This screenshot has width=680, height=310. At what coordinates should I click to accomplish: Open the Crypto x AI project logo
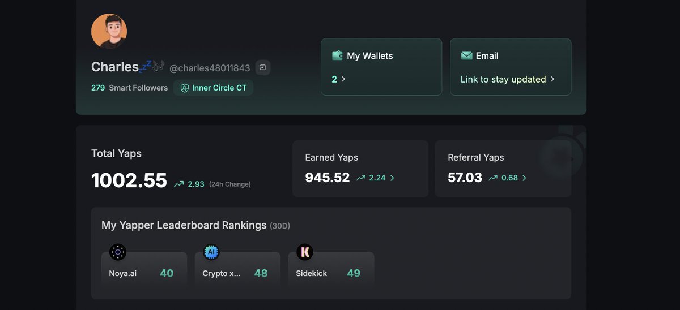pyautogui.click(x=211, y=252)
